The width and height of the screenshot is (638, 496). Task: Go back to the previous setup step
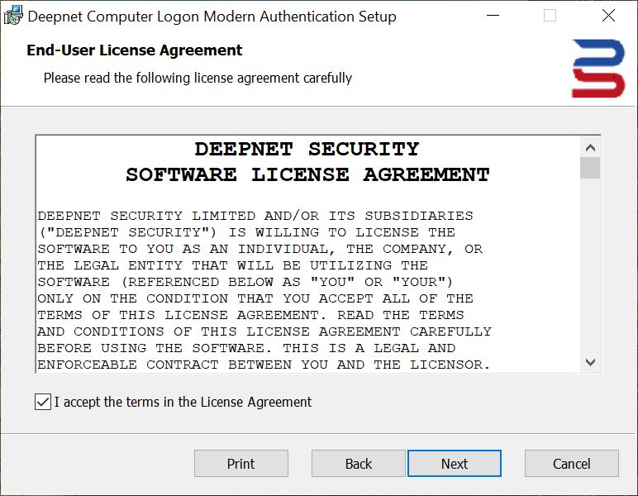point(358,464)
